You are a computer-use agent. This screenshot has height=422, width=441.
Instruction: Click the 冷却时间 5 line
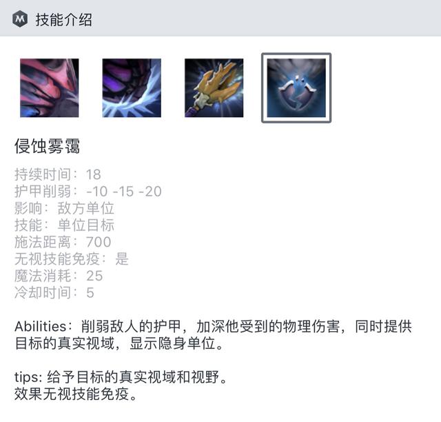(x=54, y=292)
